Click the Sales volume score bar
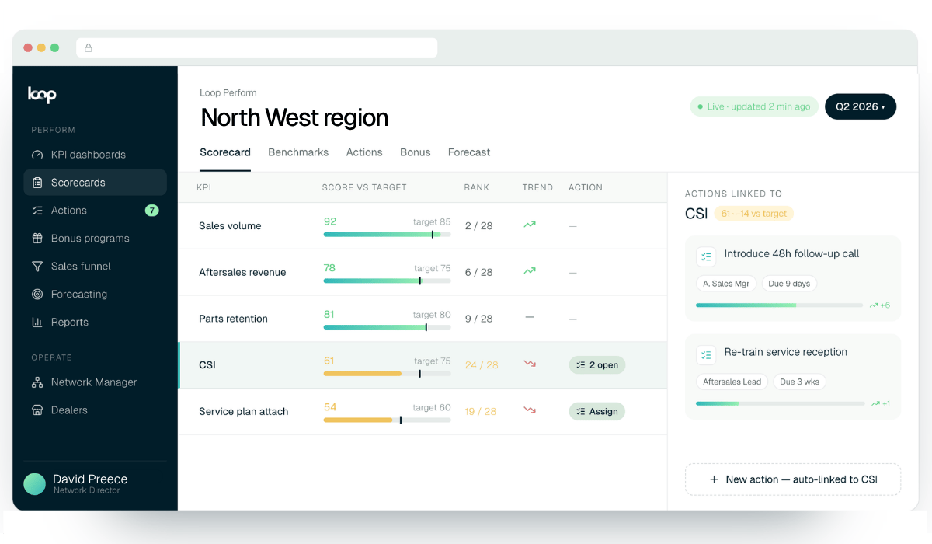The width and height of the screenshot is (932, 544). coord(387,234)
